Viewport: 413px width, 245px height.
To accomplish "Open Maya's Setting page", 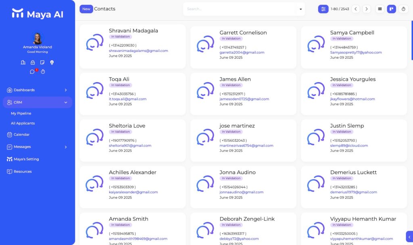I will pos(23,159).
